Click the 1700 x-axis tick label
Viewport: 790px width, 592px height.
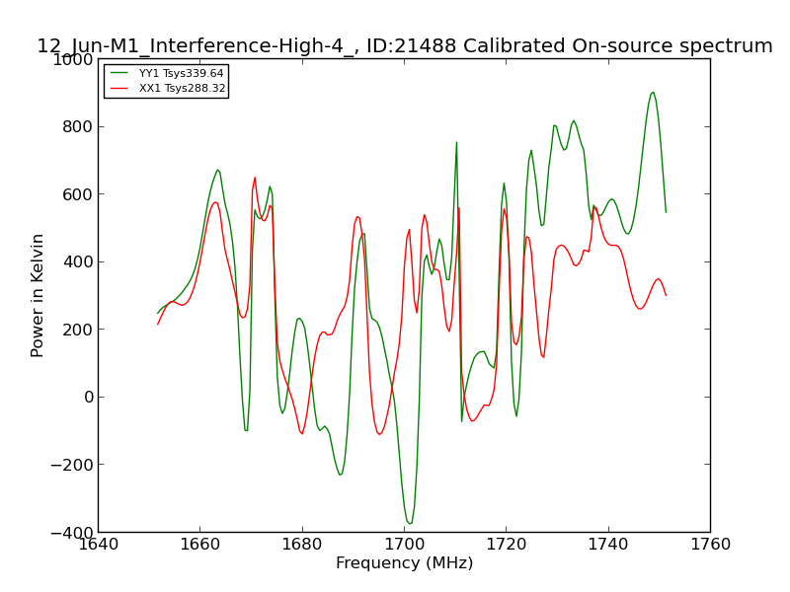(x=404, y=545)
